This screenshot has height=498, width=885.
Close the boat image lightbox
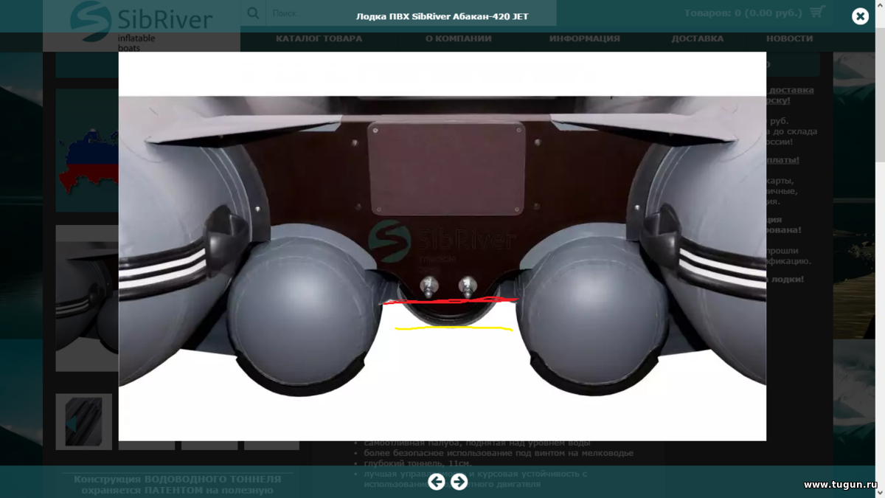click(860, 16)
